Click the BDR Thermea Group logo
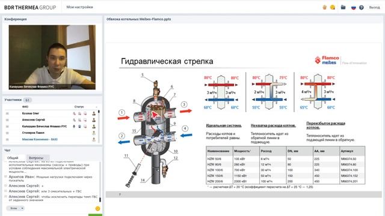Viewport: 385px width, 216px height. (30, 7)
